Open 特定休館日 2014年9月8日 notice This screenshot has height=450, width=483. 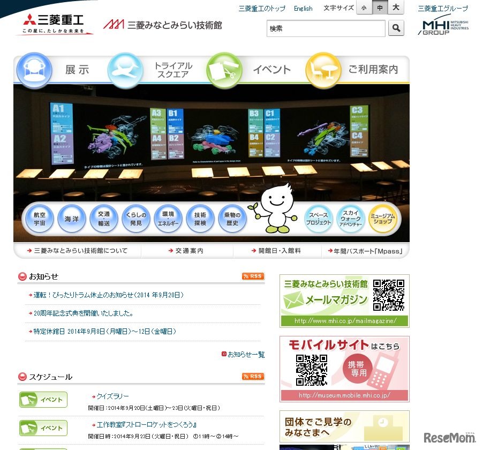click(105, 331)
